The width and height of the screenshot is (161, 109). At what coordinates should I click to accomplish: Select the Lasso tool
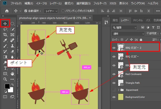tap(5, 29)
